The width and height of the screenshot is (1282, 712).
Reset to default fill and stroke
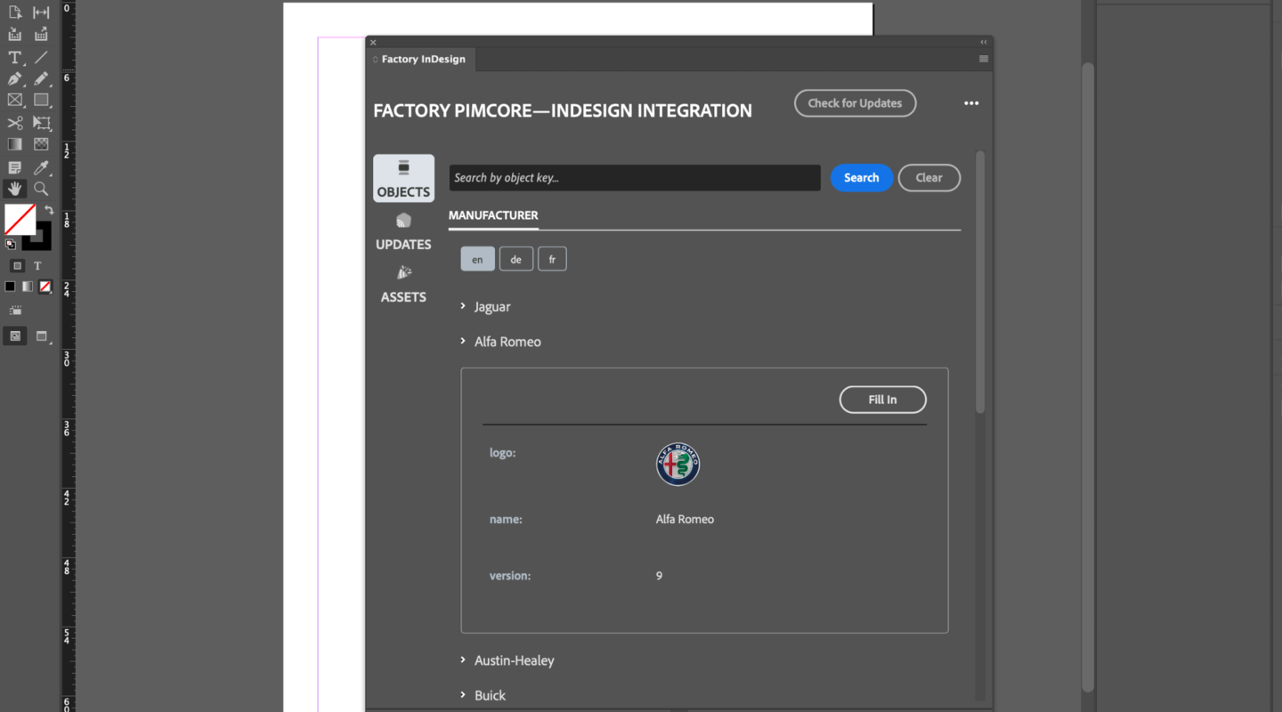point(10,244)
